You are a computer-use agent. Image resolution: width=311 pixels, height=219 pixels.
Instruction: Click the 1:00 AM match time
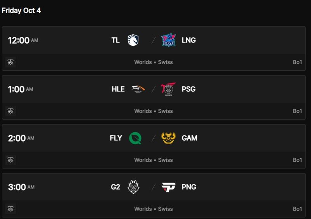[x=20, y=89]
